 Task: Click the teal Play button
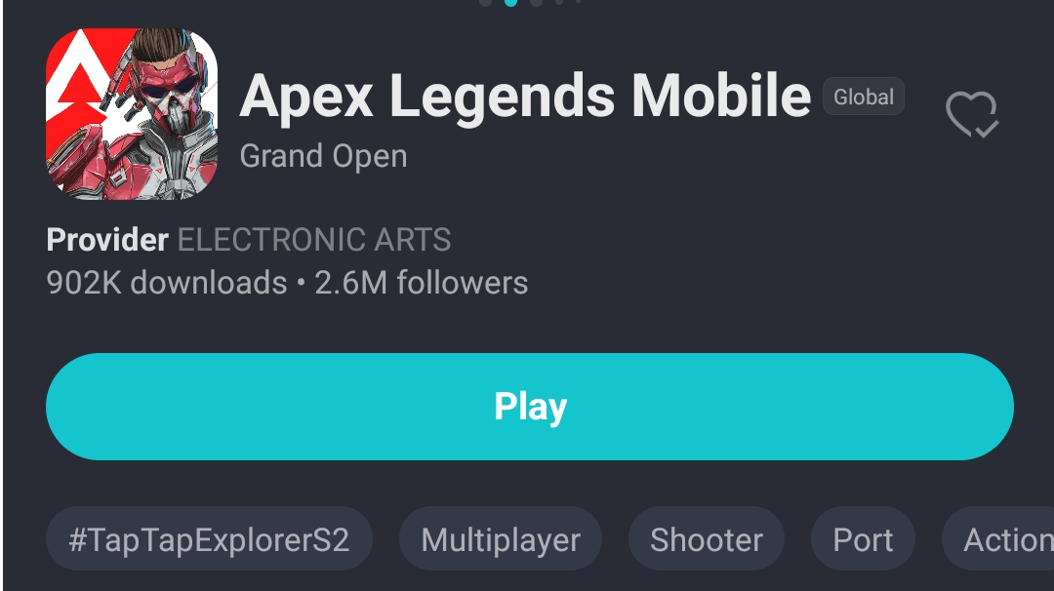[530, 407]
